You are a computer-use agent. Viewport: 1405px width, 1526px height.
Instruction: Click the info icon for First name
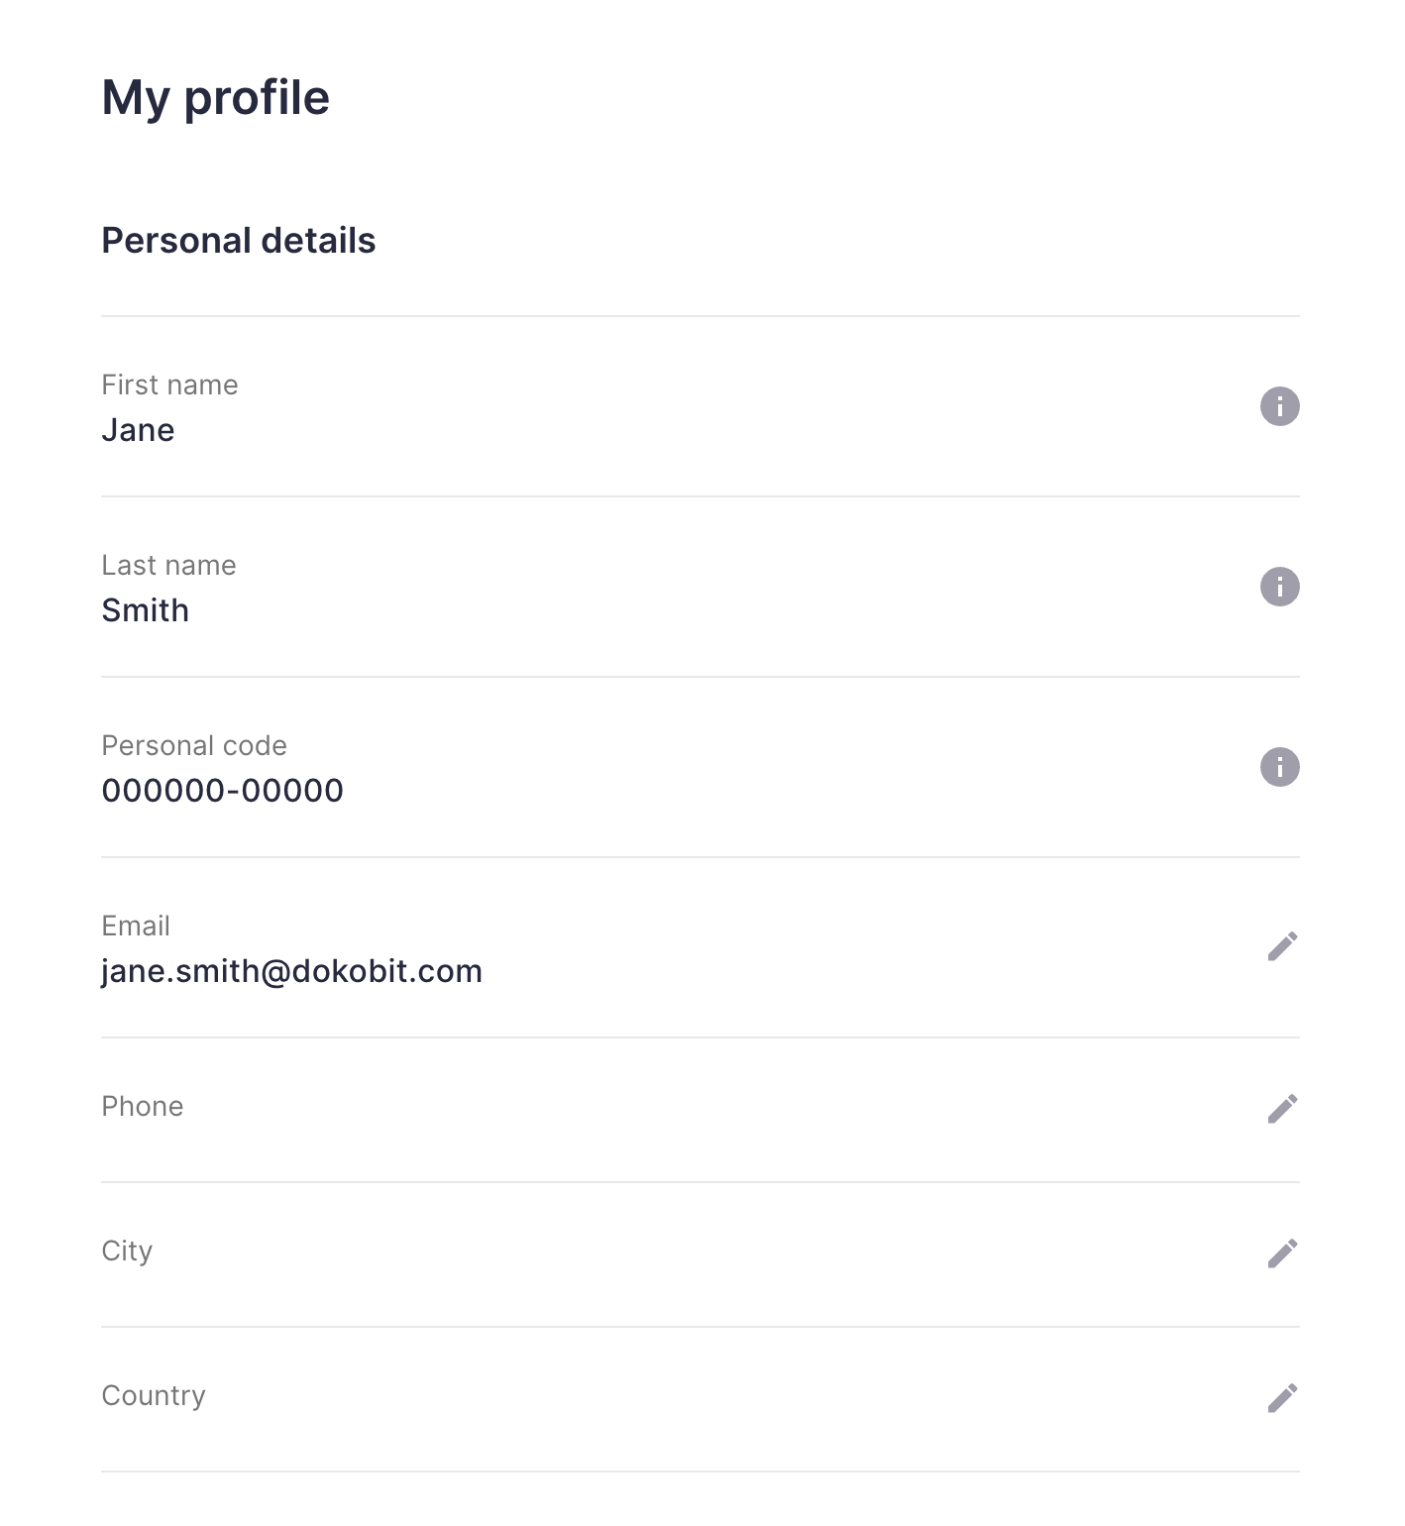pyautogui.click(x=1279, y=406)
